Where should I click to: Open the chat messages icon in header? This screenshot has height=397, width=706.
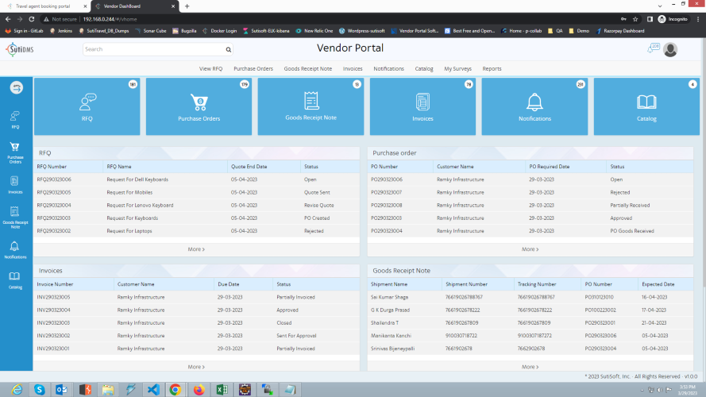(653, 48)
